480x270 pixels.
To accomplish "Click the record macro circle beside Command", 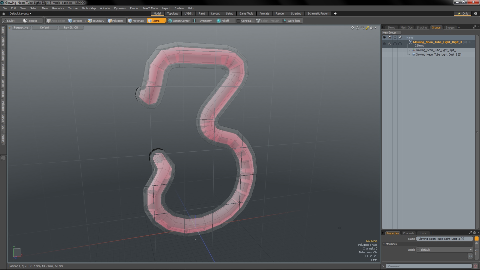I will 475,266.
